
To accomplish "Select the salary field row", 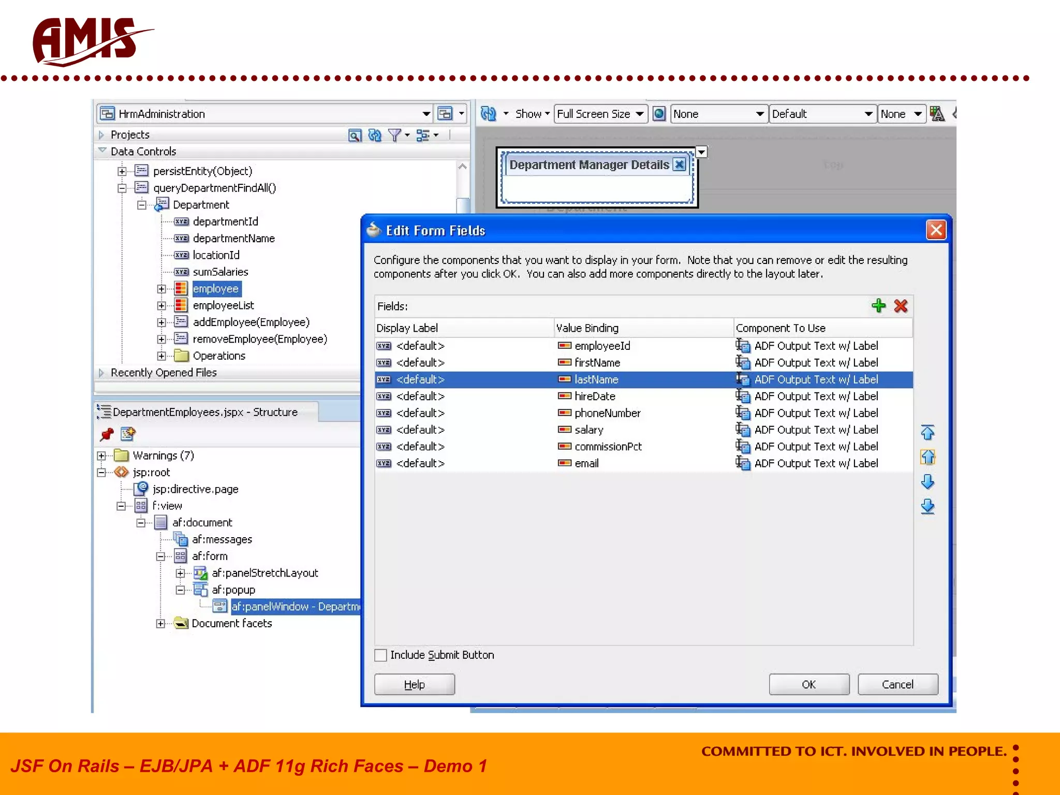I will (589, 430).
